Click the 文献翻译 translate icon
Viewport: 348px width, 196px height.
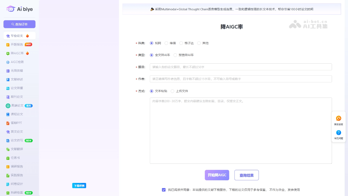pos(8,149)
